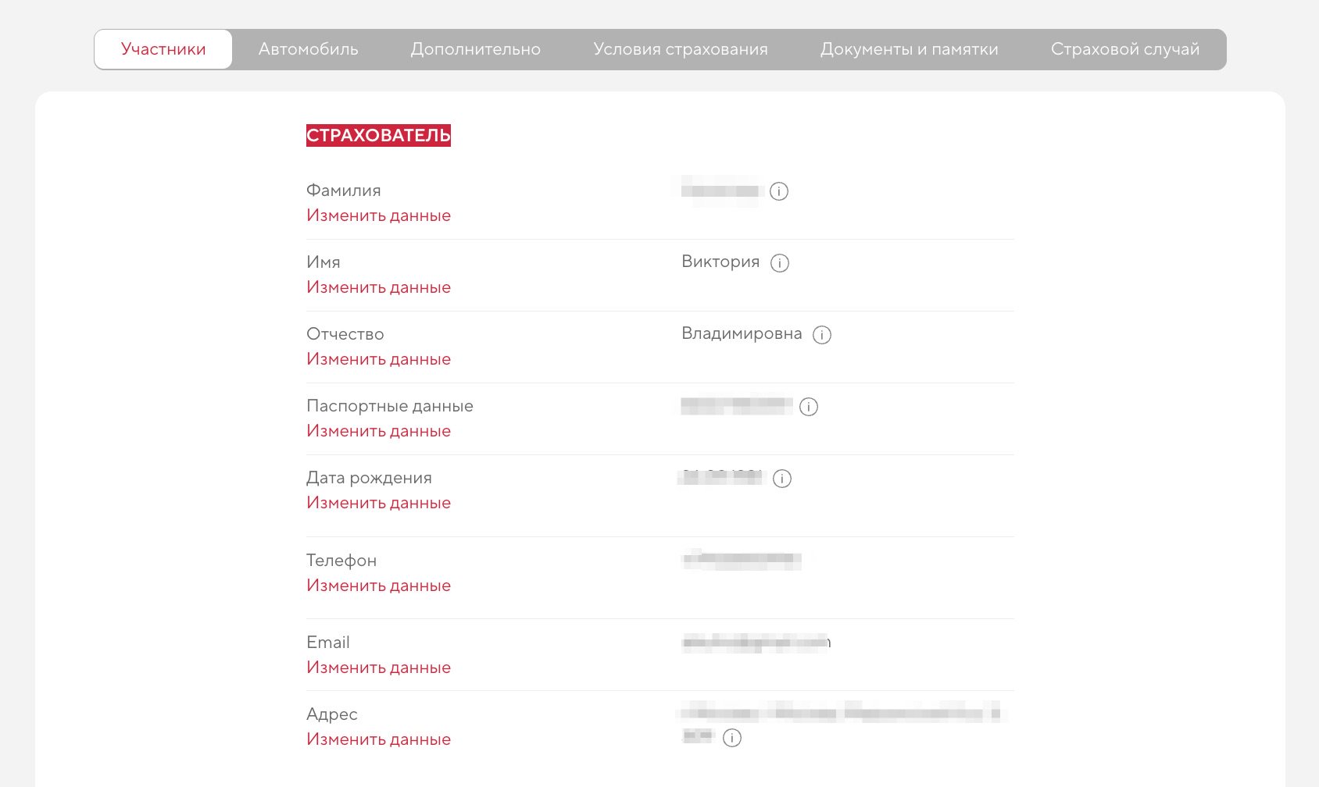Screen dimensions: 1319x787
Task: Click info icon next to surname field
Action: click(x=779, y=191)
